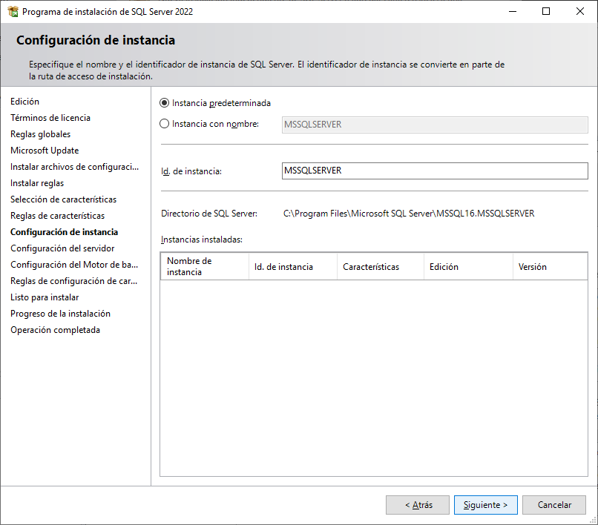Select the "Instancia con nombre" radio button
This screenshot has height=525, width=598.
pos(165,123)
